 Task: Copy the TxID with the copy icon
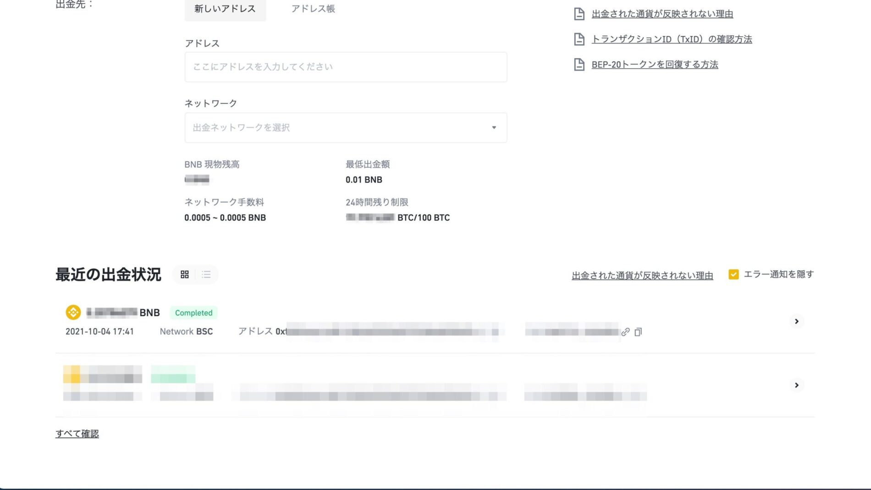point(638,332)
